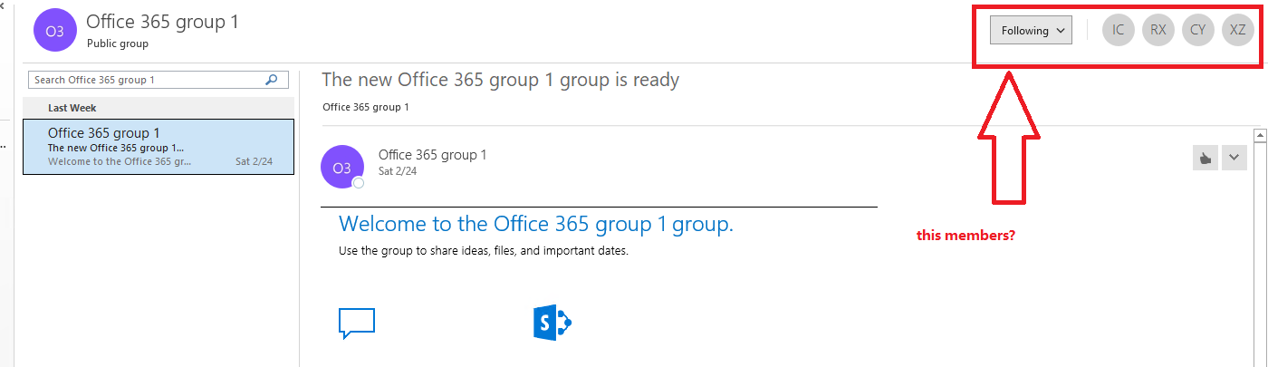Click the Office 365 group 1 title

pos(162,22)
